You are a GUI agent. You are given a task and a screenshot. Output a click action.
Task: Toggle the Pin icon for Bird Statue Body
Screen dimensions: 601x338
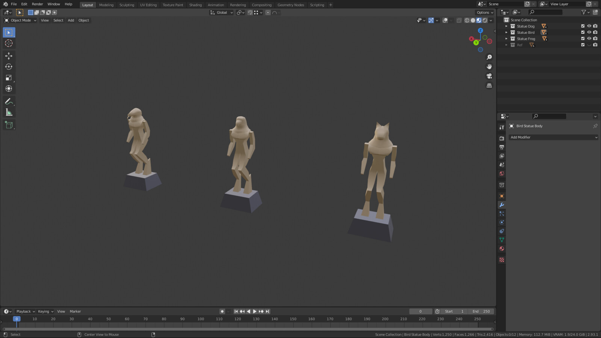click(595, 126)
